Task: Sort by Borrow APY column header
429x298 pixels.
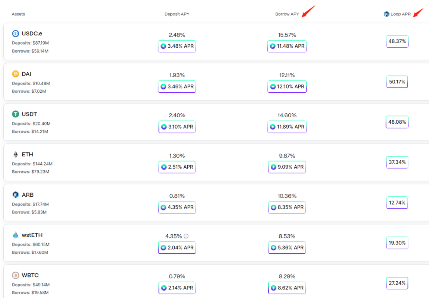Action: [x=287, y=14]
